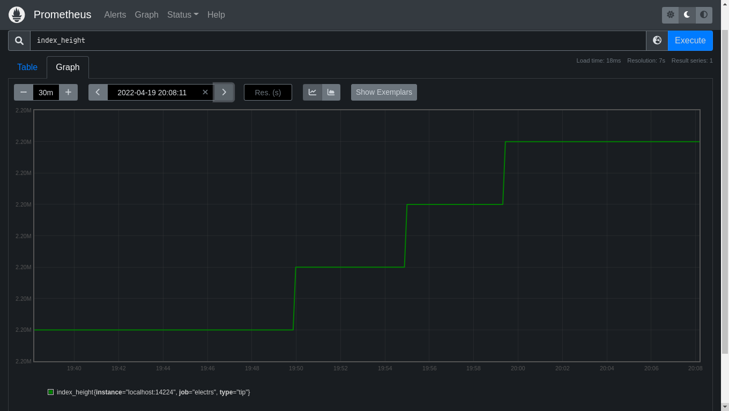Open the Alerts page
This screenshot has width=729, height=411.
(115, 15)
